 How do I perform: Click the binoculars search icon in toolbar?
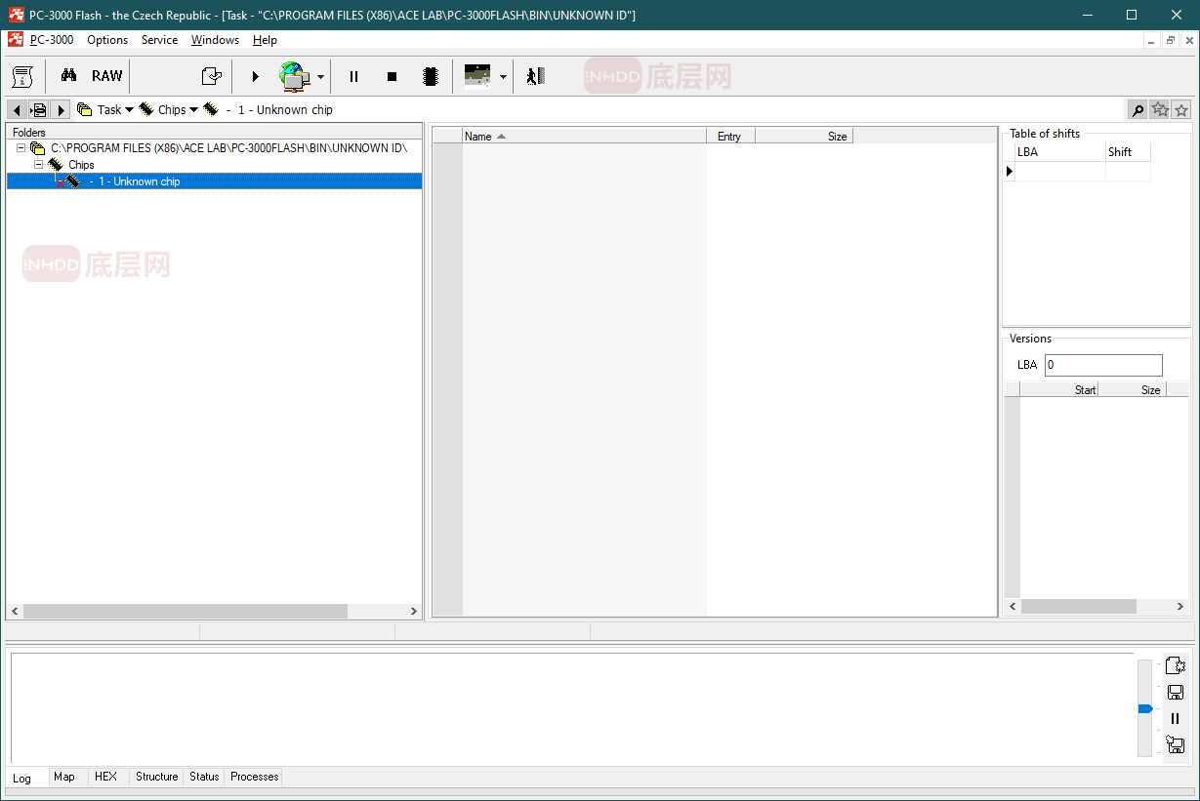tap(68, 76)
